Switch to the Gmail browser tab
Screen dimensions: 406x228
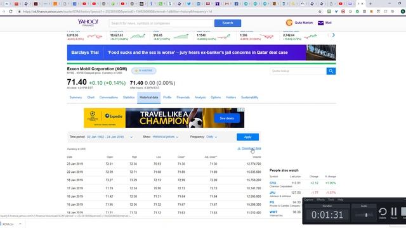[227, 4]
